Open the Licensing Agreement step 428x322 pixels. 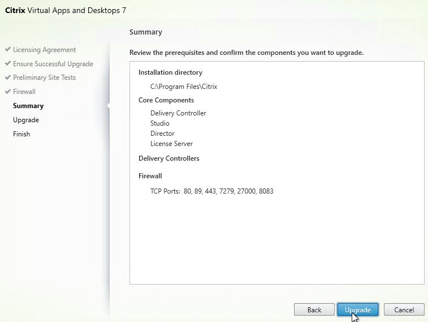44,50
